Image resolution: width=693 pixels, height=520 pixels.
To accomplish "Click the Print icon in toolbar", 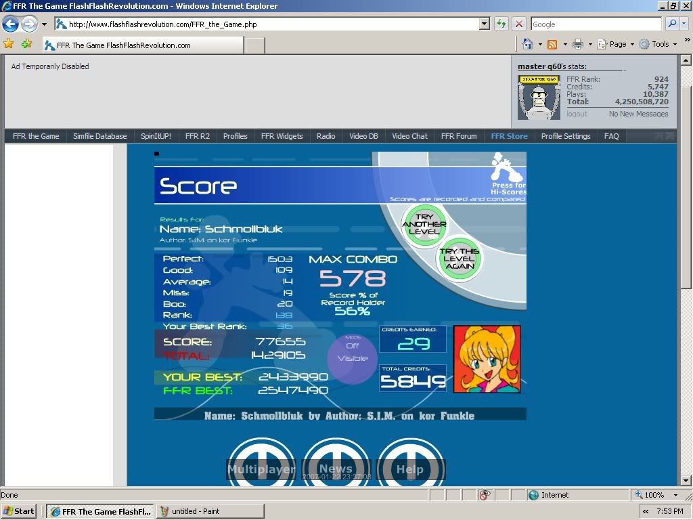I will pyautogui.click(x=578, y=44).
